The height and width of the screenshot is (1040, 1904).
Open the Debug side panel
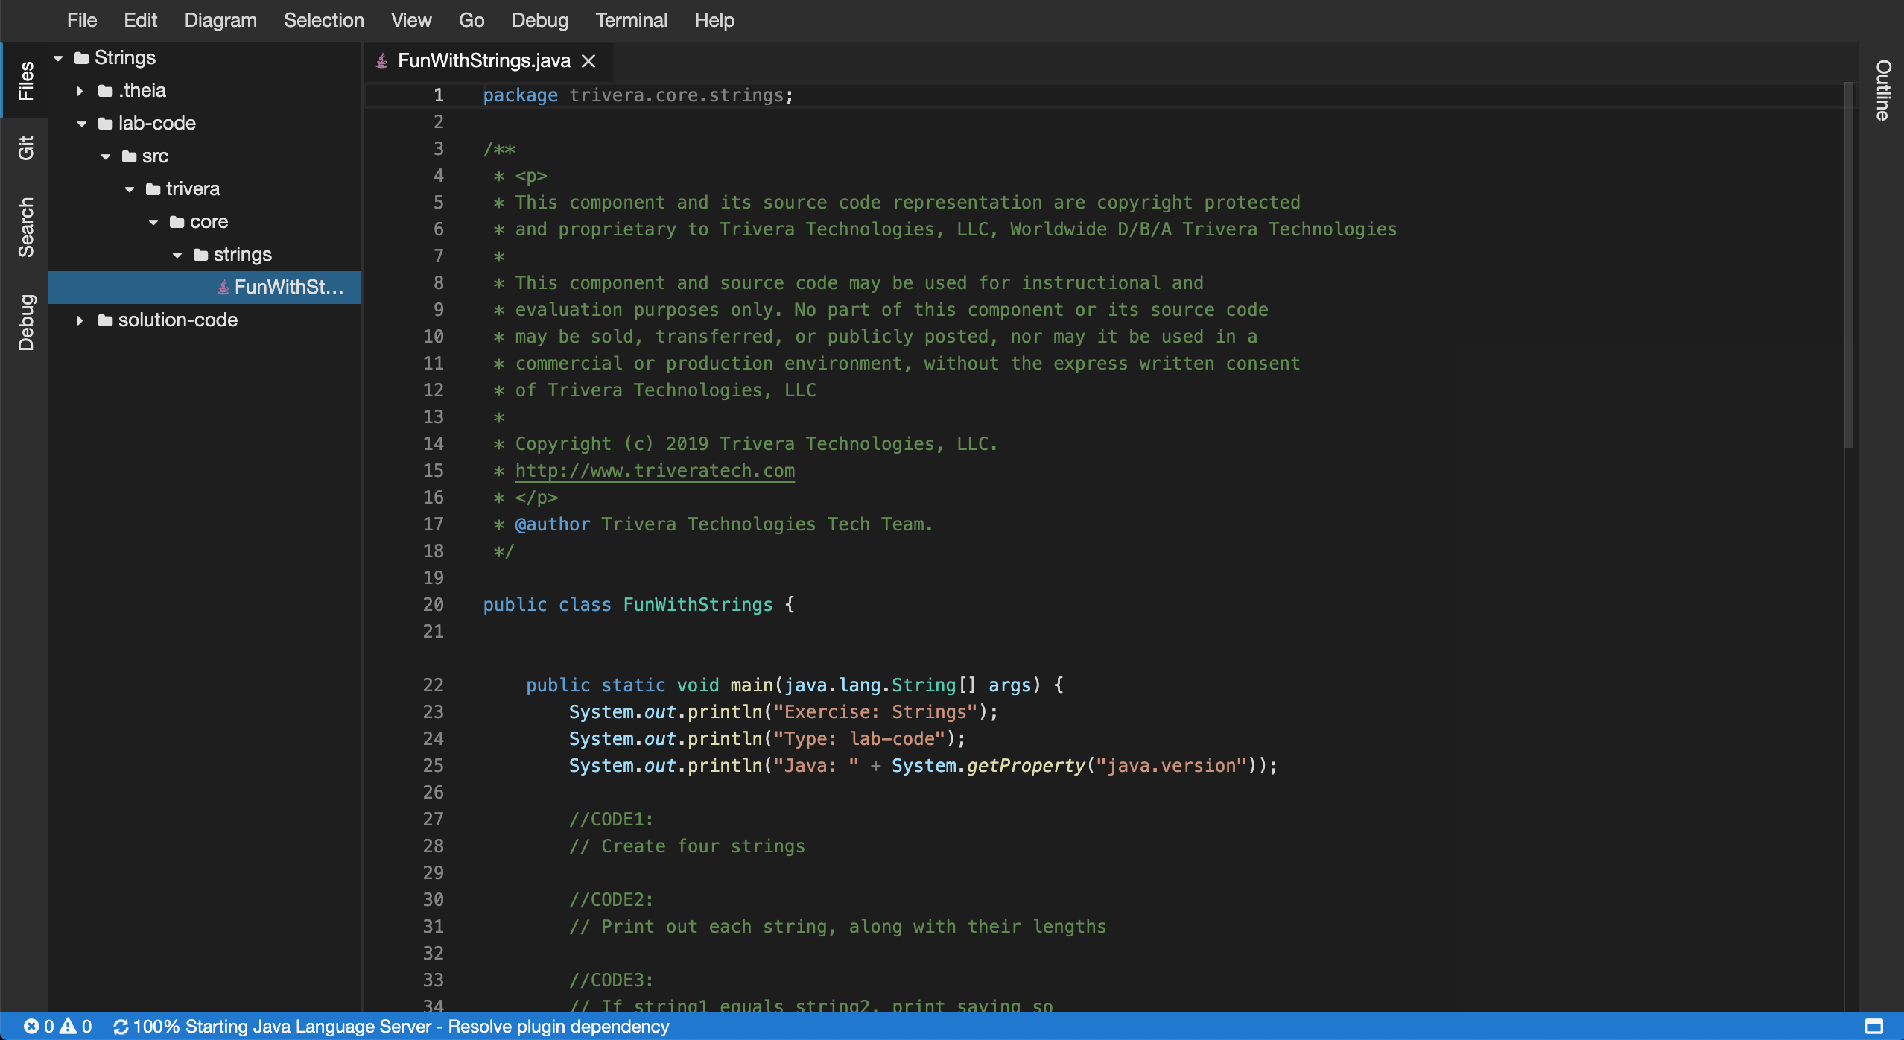25,322
